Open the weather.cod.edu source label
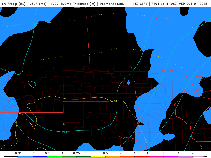The width and height of the screenshot is (211, 158). click(112, 4)
